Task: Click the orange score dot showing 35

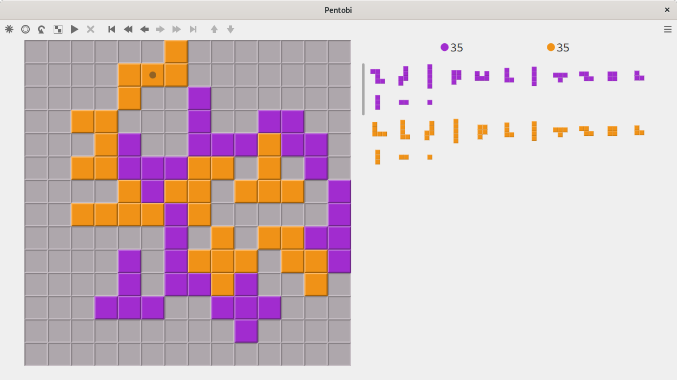Action: click(551, 48)
